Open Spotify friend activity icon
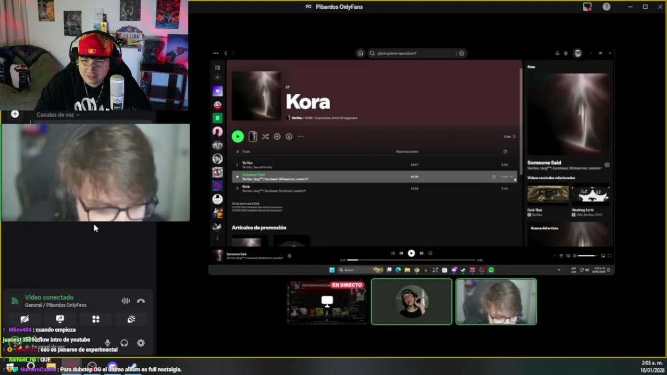667x375 pixels. pyautogui.click(x=566, y=53)
